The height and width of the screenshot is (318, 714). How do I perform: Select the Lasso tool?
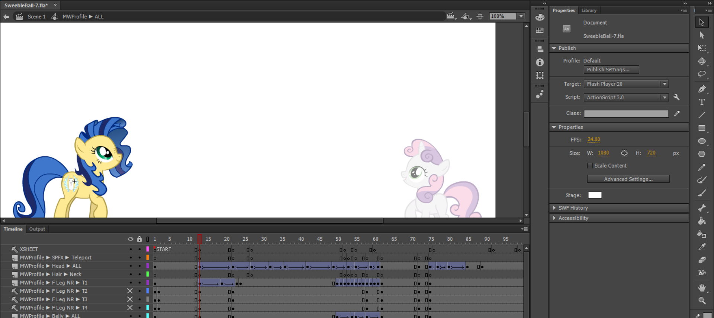click(x=702, y=74)
